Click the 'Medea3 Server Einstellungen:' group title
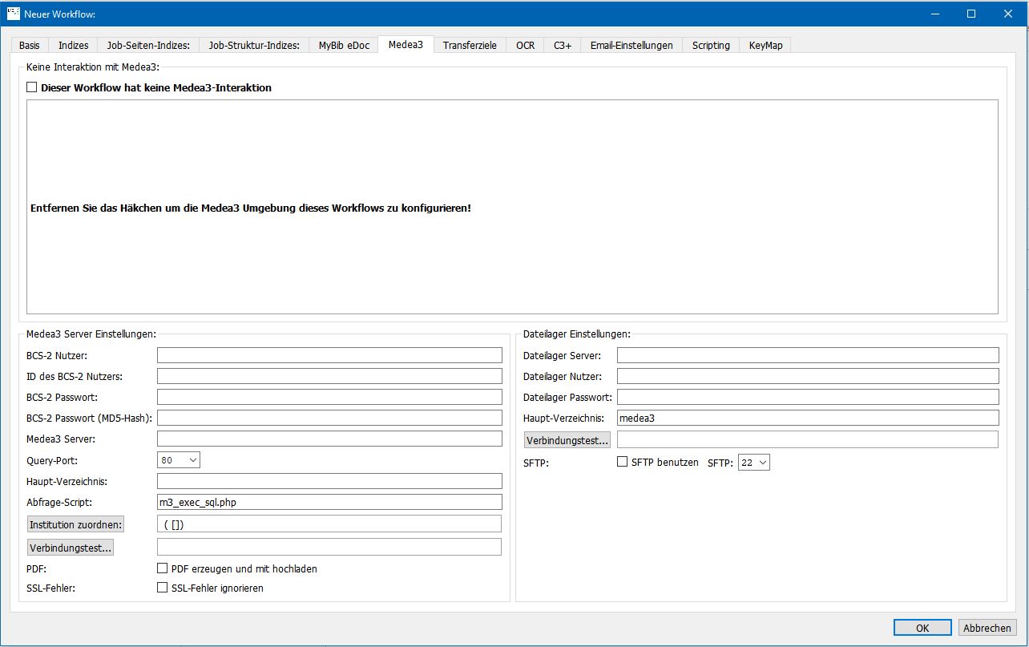The width and height of the screenshot is (1029, 647). [x=91, y=334]
